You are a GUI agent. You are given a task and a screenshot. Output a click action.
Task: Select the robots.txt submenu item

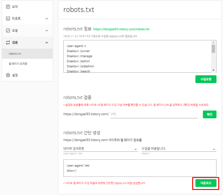click(x=27, y=54)
